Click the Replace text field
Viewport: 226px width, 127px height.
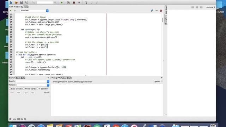[31, 85]
